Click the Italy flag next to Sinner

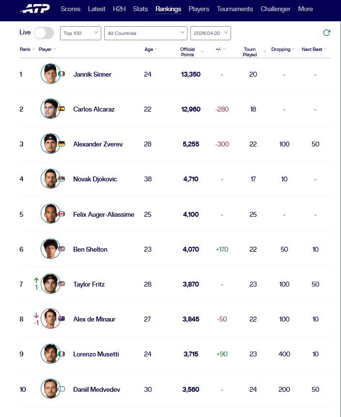(x=62, y=74)
